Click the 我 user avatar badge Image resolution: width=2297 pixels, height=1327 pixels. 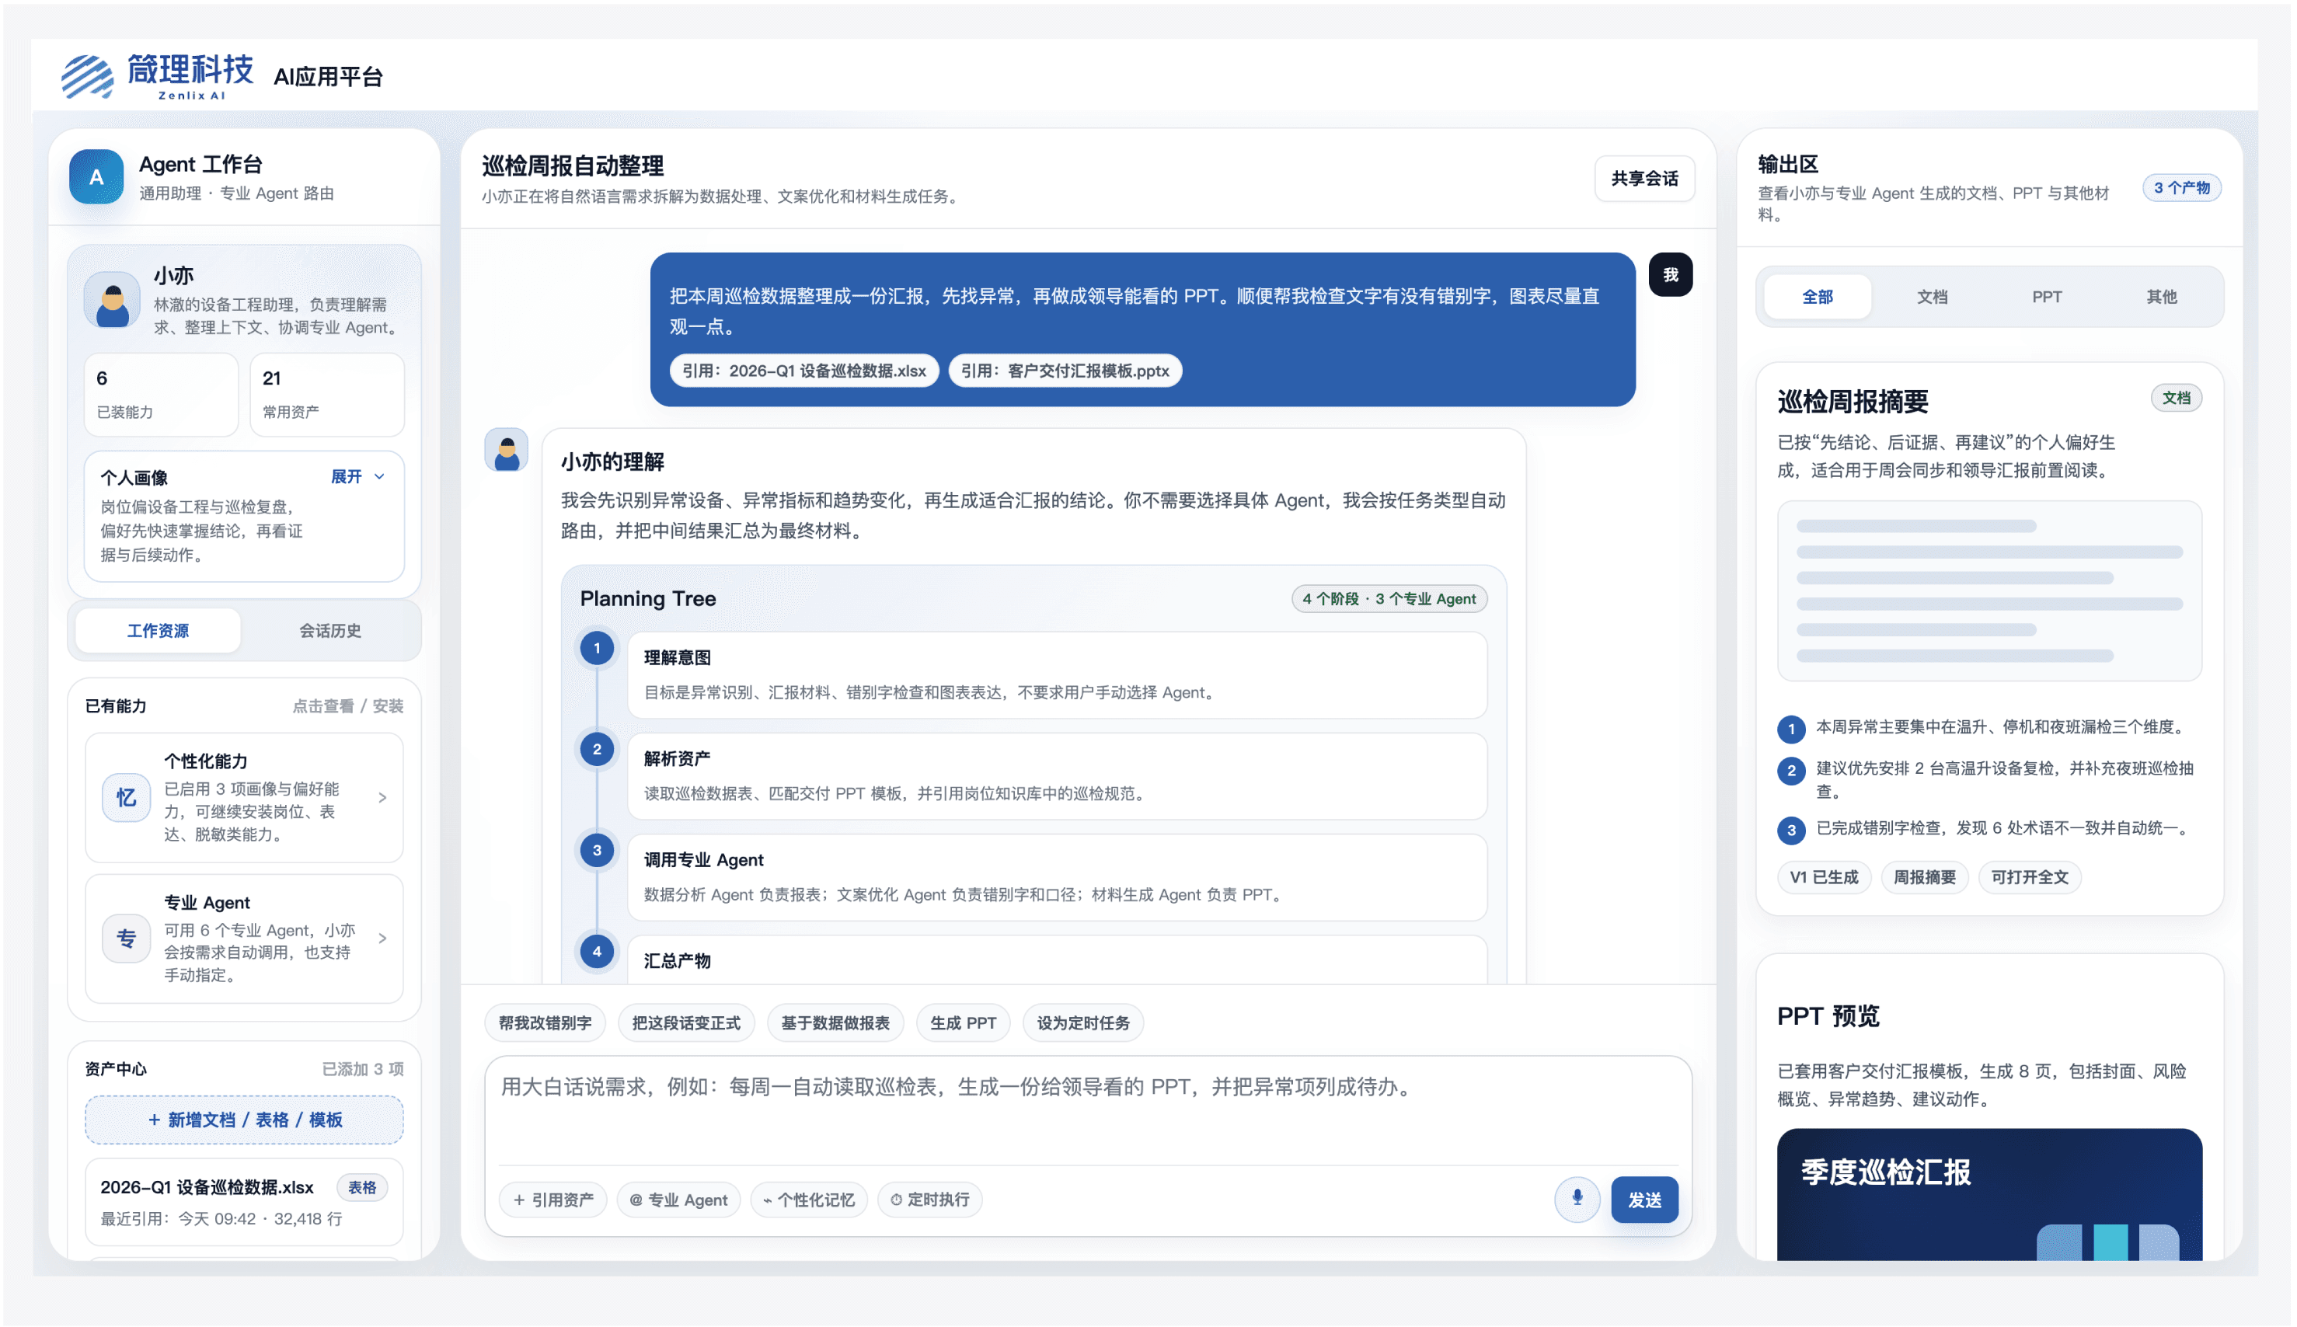tap(1671, 274)
